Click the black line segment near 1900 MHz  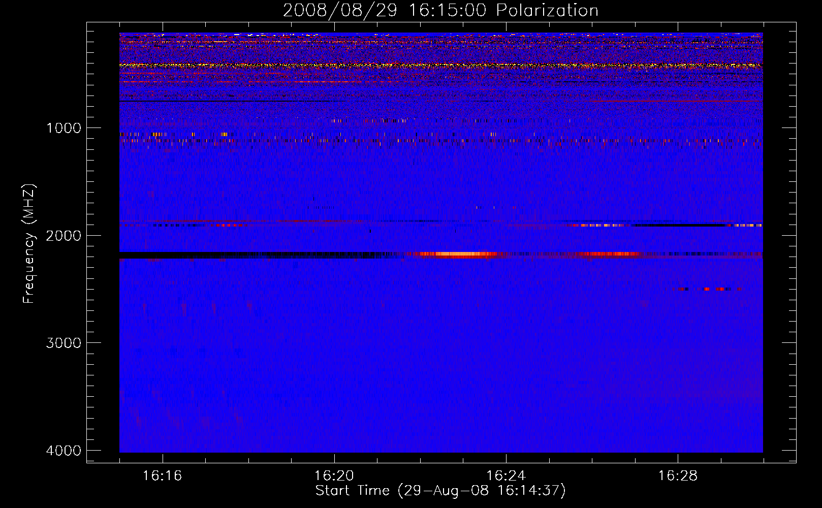click(676, 225)
